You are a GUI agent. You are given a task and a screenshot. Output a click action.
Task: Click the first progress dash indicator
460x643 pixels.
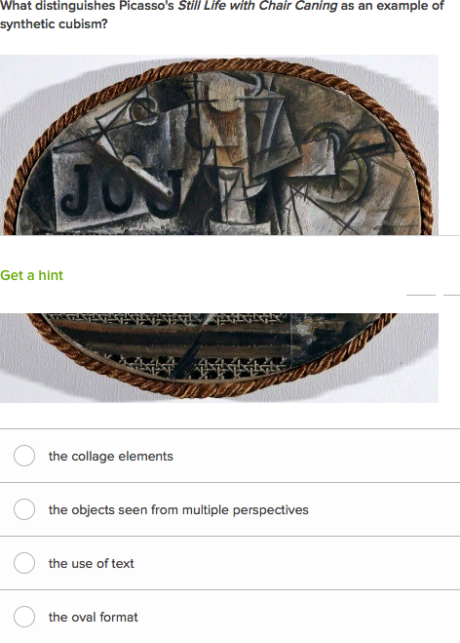pos(421,295)
